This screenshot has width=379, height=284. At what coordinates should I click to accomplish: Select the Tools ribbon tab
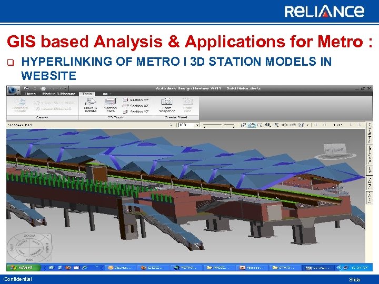tap(87, 94)
